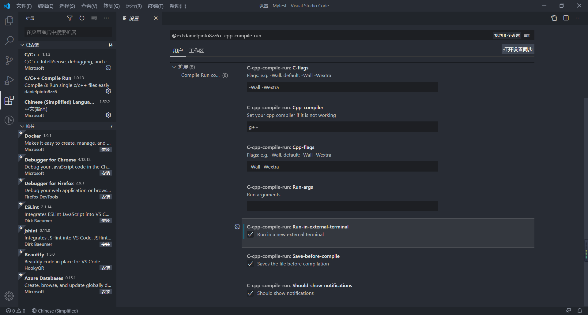The height and width of the screenshot is (315, 588).
Task: Toggle Should show notifications checkbox
Action: [x=251, y=293]
